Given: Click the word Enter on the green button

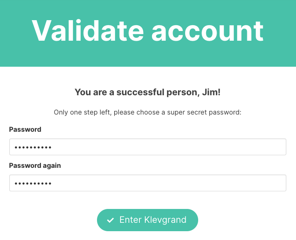Looking at the screenshot, I should point(130,220).
